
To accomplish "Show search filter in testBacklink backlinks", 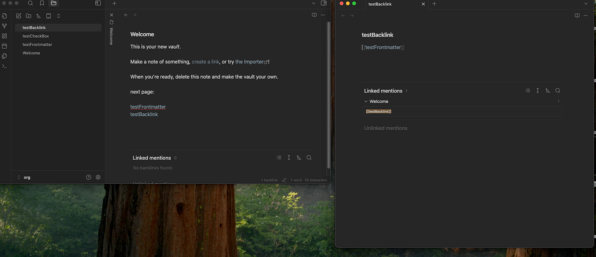I will coord(558,91).
